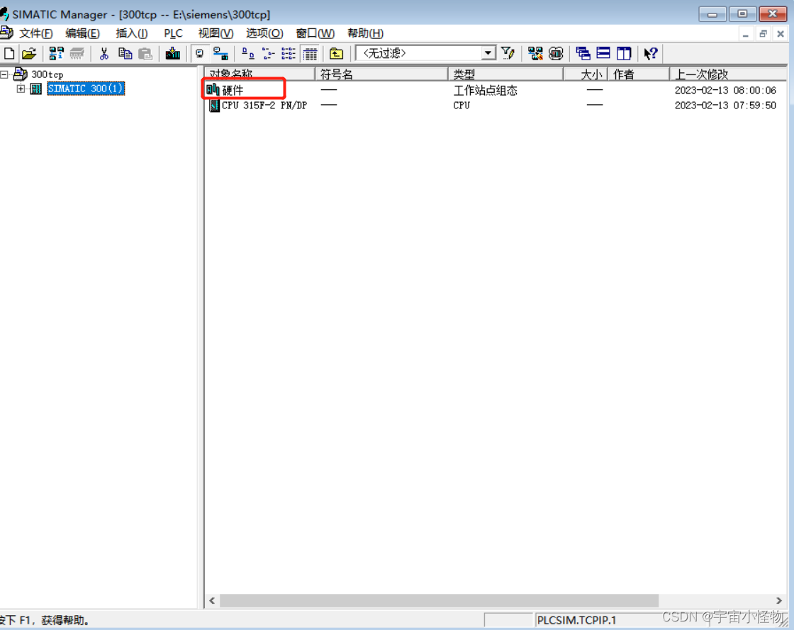Create a new project with the New icon
Viewport: 794px width, 630px height.
9,53
